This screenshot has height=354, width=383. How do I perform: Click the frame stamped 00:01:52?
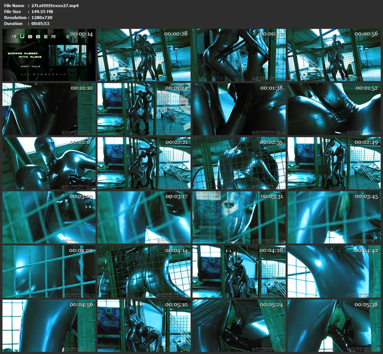[334, 109]
